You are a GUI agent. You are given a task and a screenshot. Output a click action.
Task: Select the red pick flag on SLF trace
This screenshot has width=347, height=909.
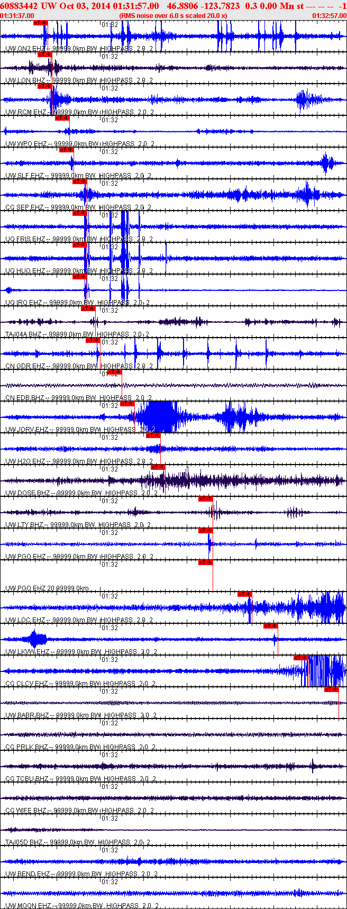tap(66, 150)
